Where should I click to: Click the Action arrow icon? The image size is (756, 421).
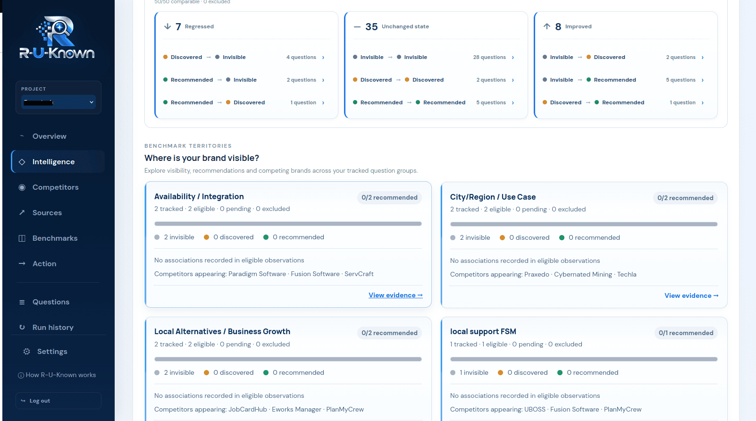click(22, 263)
